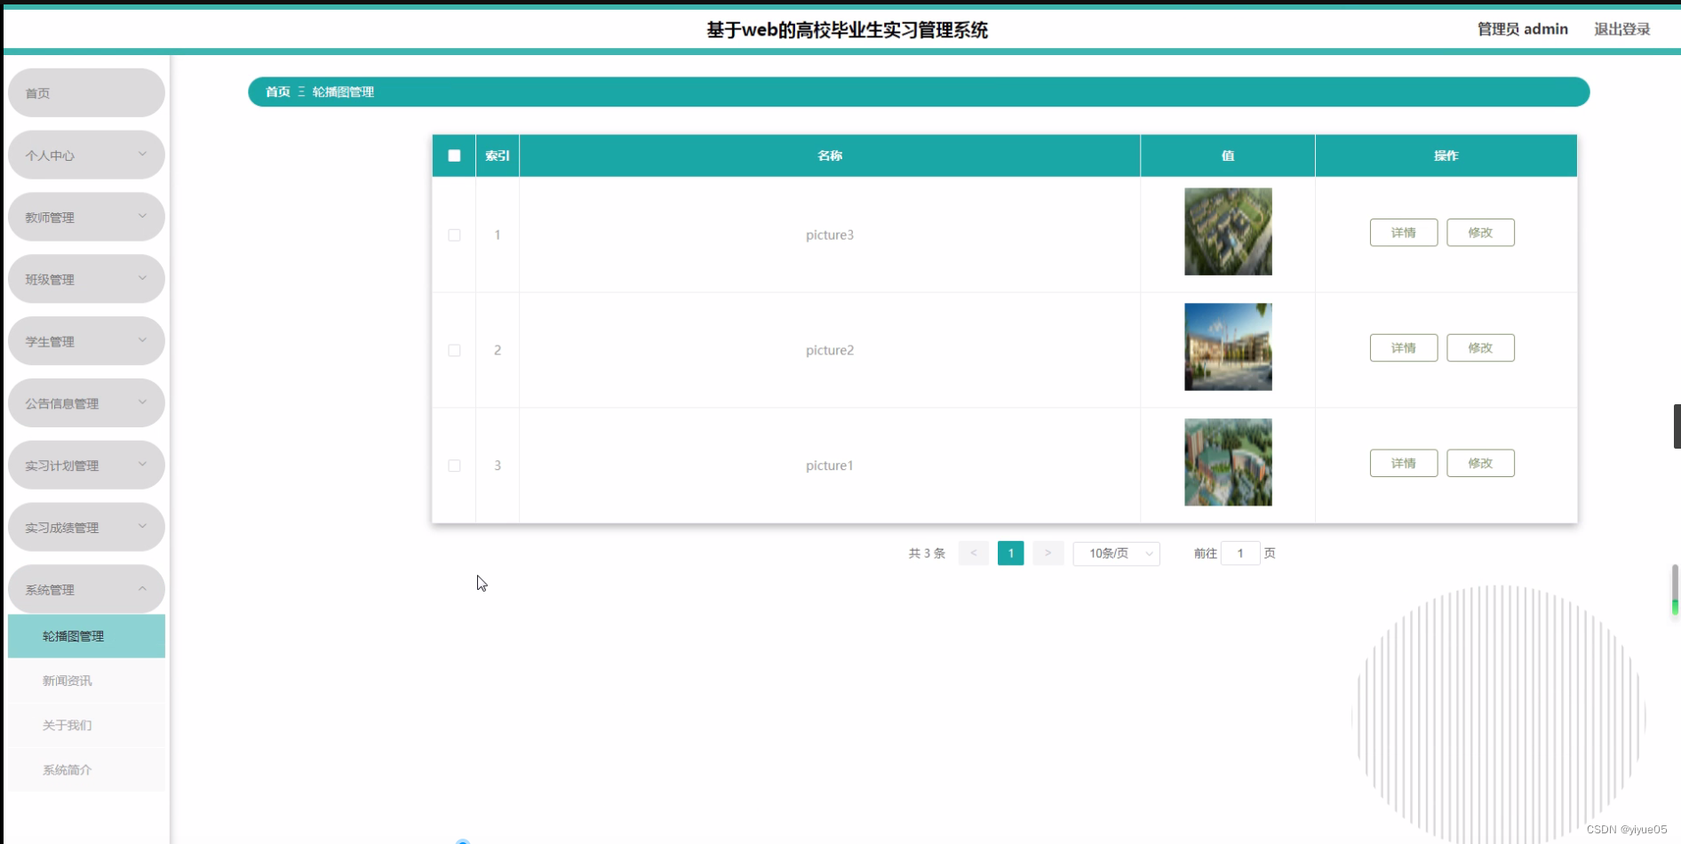Open the picture3 thumbnail image
The height and width of the screenshot is (844, 1681).
coord(1227,232)
